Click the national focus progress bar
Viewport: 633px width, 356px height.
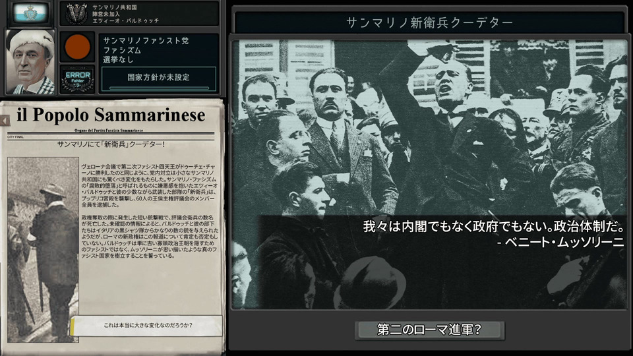(159, 88)
